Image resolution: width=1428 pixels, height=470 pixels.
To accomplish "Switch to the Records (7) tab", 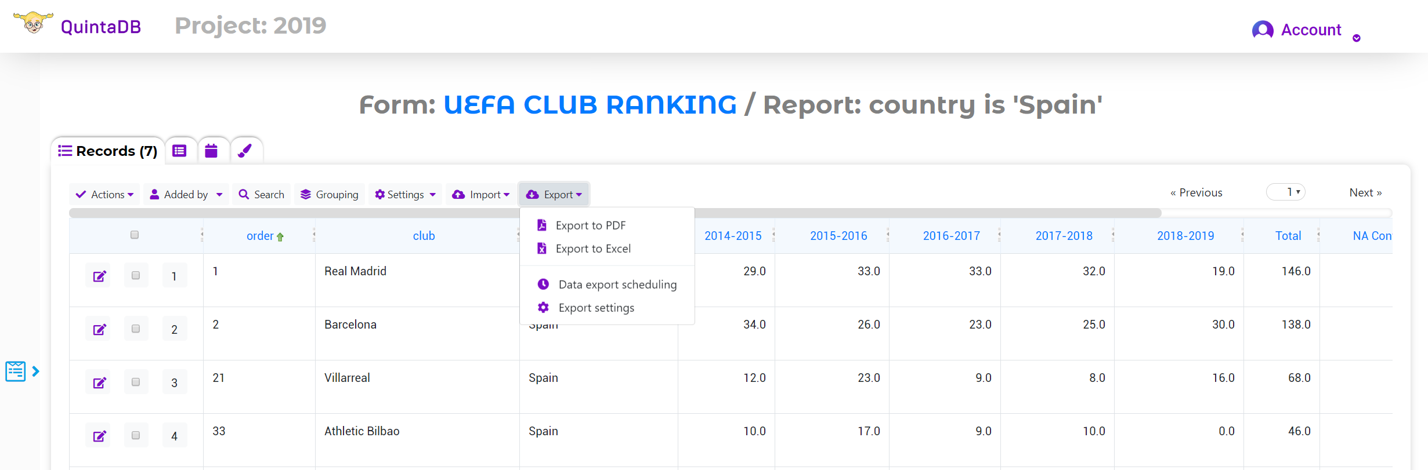I will (x=108, y=151).
